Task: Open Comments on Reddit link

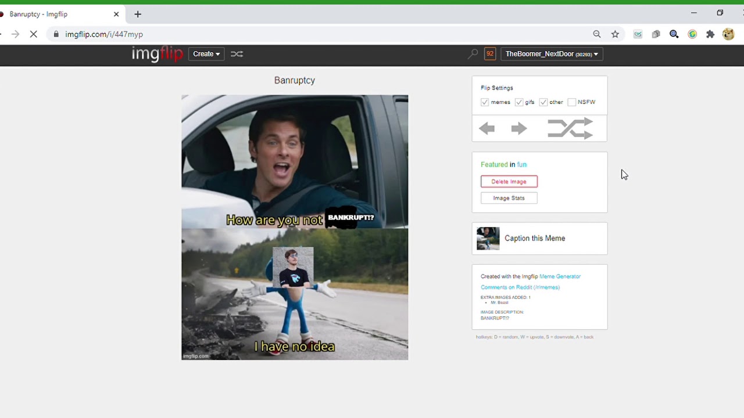Action: pos(520,287)
